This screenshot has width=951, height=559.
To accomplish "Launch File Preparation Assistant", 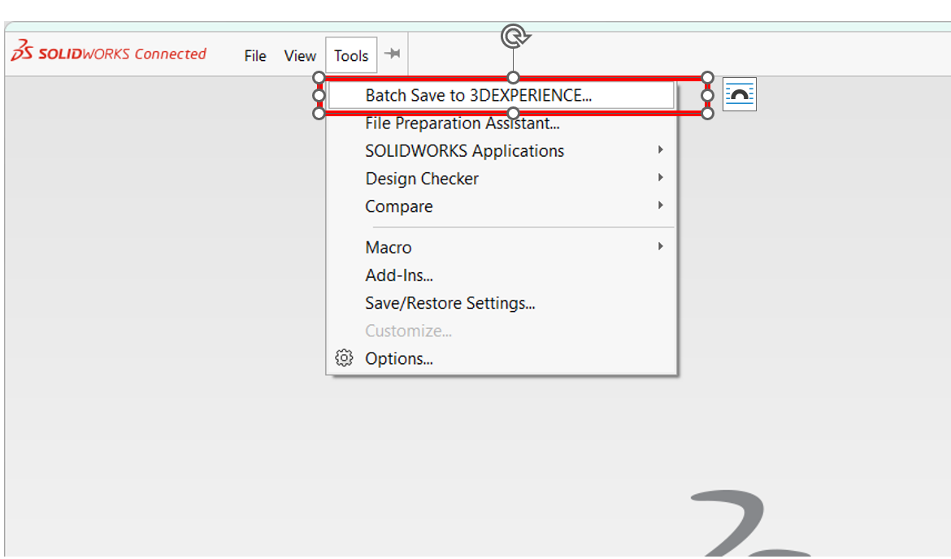I will pyautogui.click(x=462, y=123).
